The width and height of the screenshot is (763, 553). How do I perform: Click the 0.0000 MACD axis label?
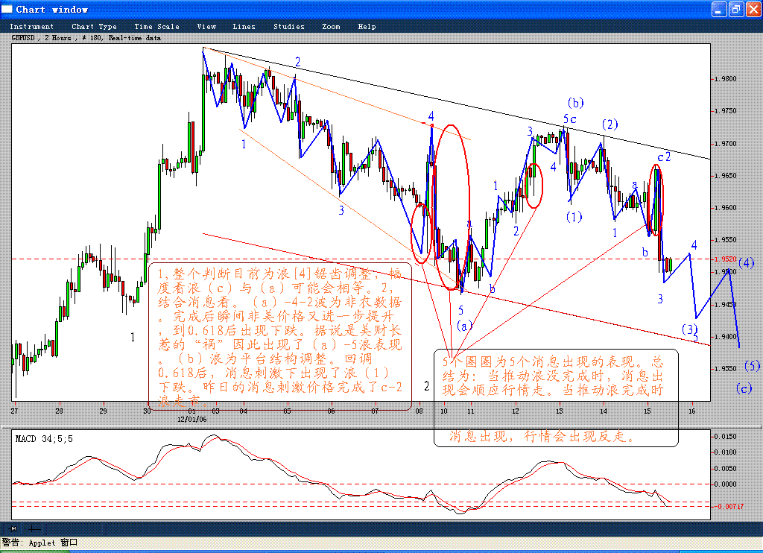(x=726, y=484)
